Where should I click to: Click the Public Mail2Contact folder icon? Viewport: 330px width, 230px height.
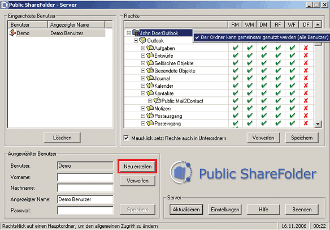(x=157, y=101)
